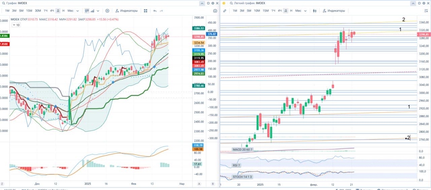This screenshot has height=190, width=431.
Task: Click the undo arrow in left chart toolbar
Action: (155, 11)
